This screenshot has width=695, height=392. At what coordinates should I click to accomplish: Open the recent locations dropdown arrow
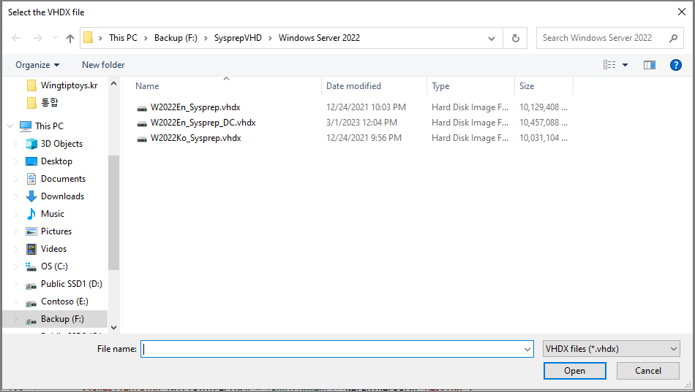(x=55, y=38)
